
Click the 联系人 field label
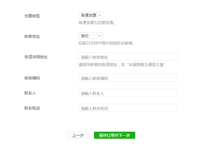(x=30, y=93)
